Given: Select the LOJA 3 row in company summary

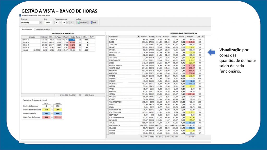Looking at the screenshot, I should coord(58,42).
